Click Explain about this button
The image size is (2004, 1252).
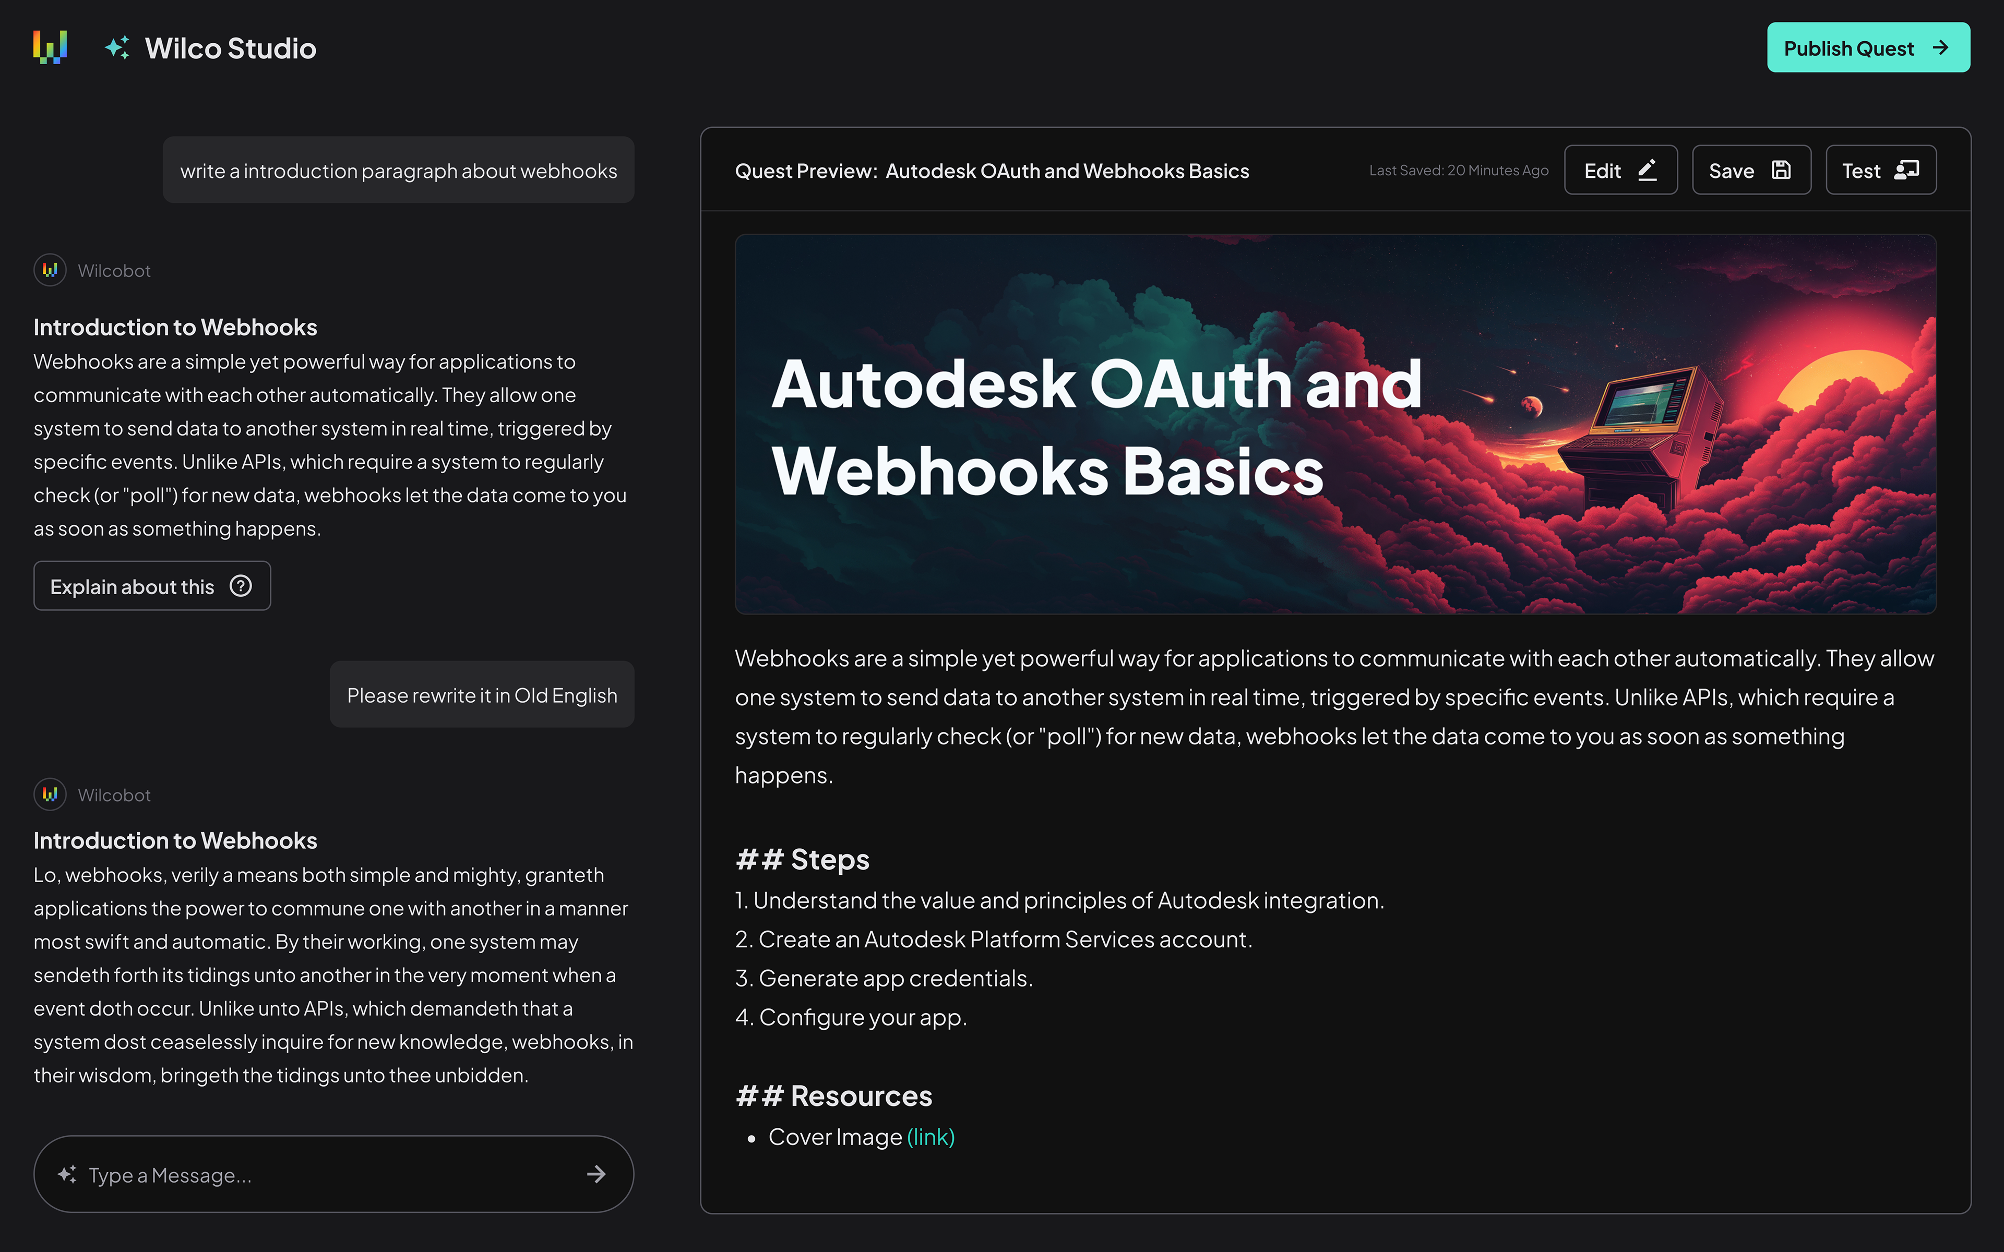(x=152, y=586)
